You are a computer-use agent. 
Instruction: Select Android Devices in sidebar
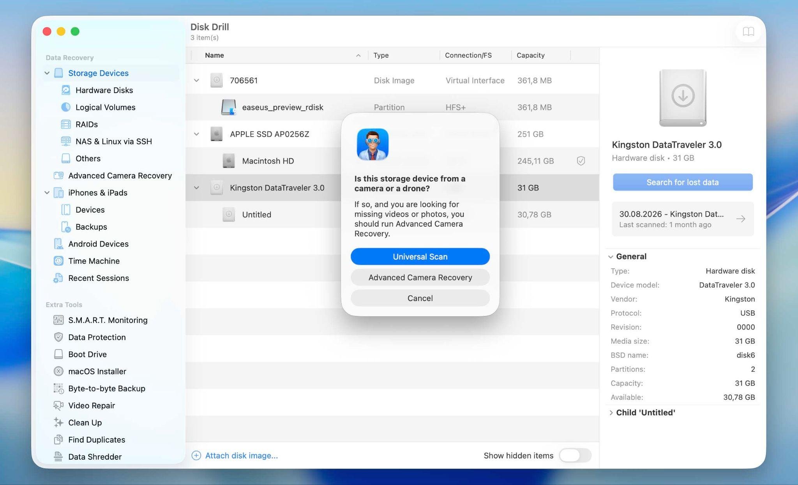click(x=98, y=244)
